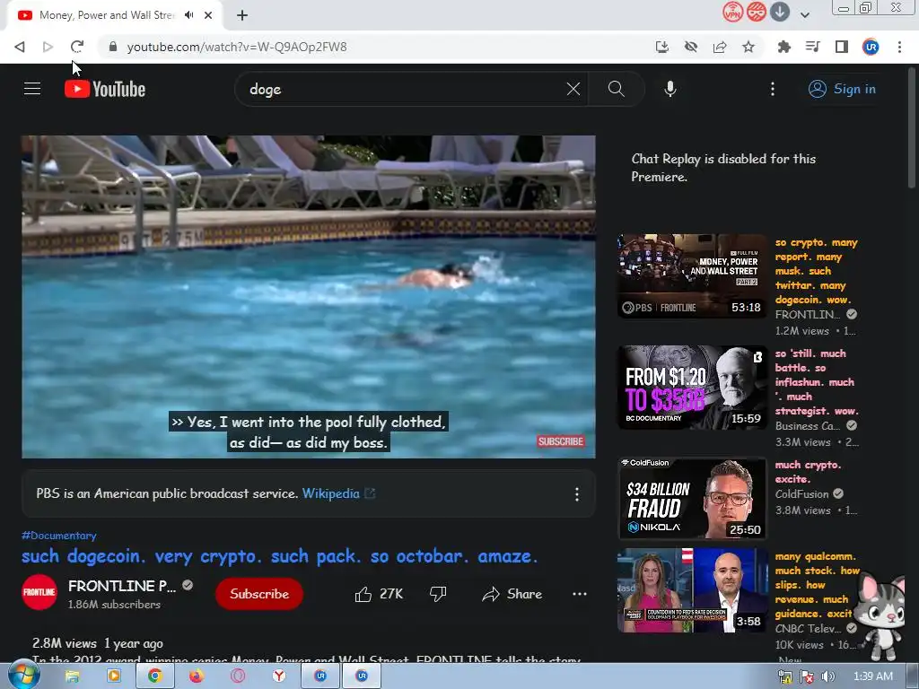Open Money, Power and Wall Street Part 2 thumbnail
This screenshot has width=919, height=689.
(x=692, y=276)
